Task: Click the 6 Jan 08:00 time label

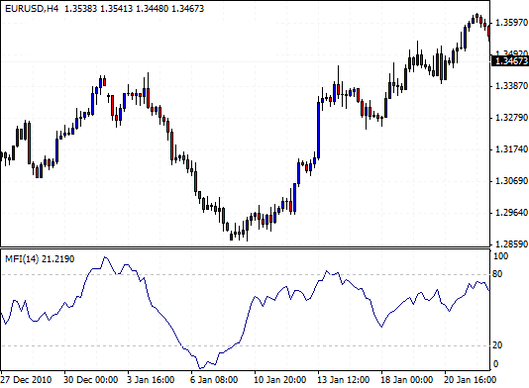Action: point(214,380)
